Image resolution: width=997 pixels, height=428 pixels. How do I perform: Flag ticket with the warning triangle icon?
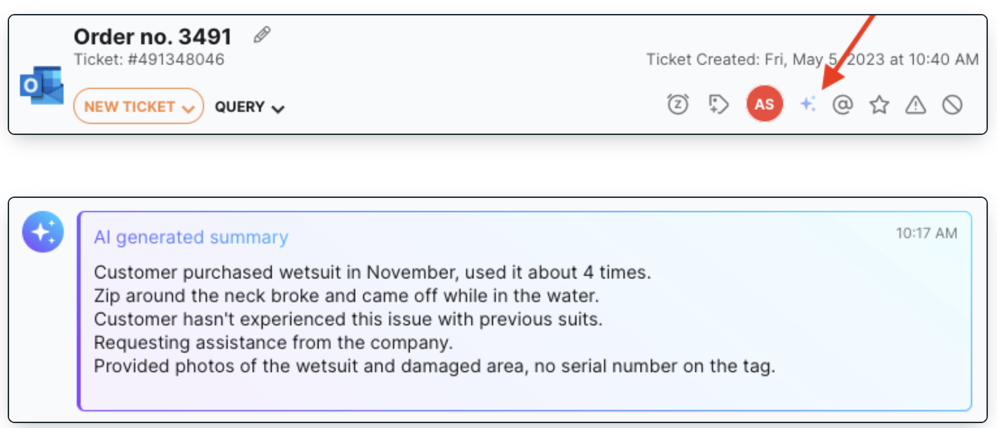tap(916, 105)
